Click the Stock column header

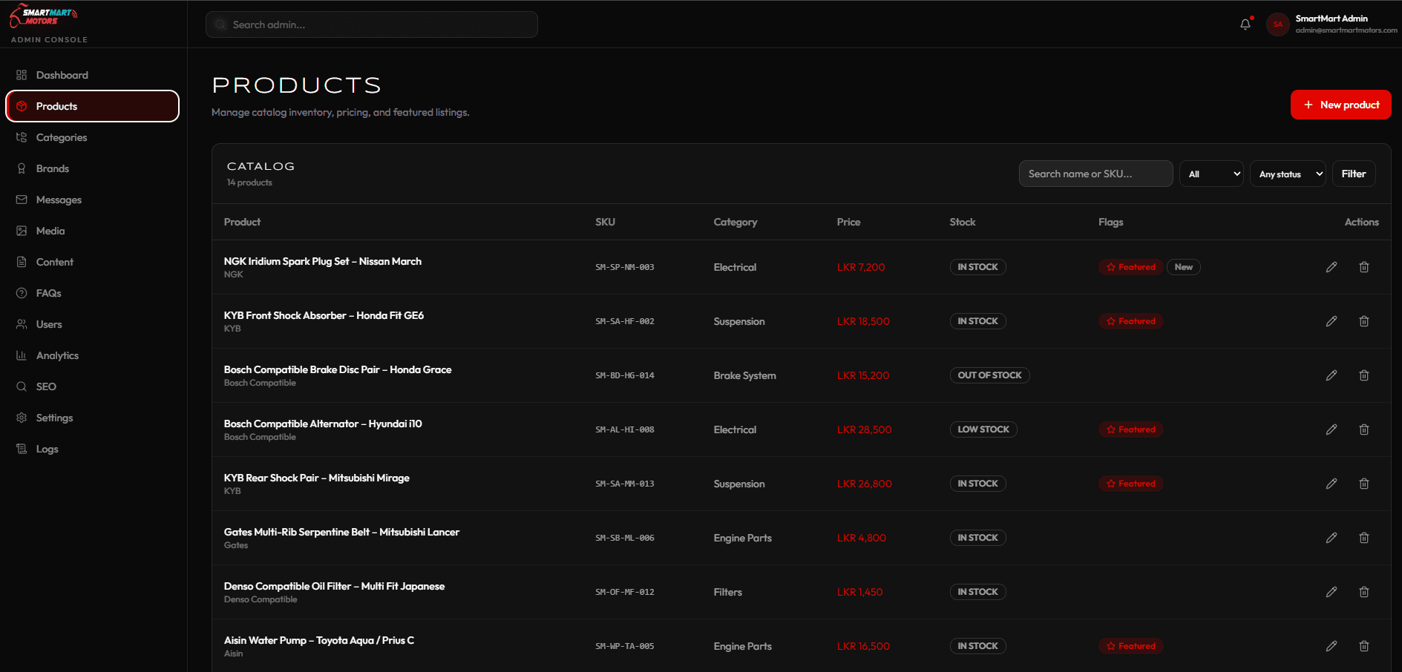963,222
